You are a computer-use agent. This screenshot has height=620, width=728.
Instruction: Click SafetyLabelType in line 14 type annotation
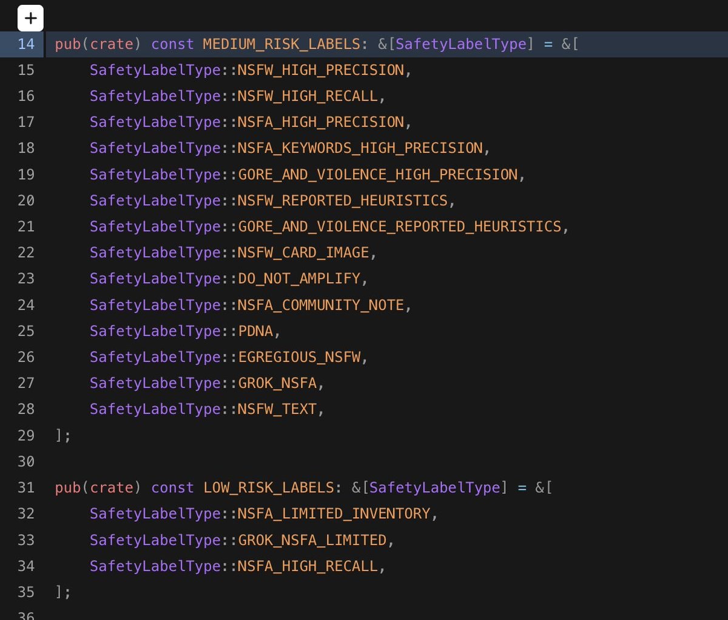[461, 44]
